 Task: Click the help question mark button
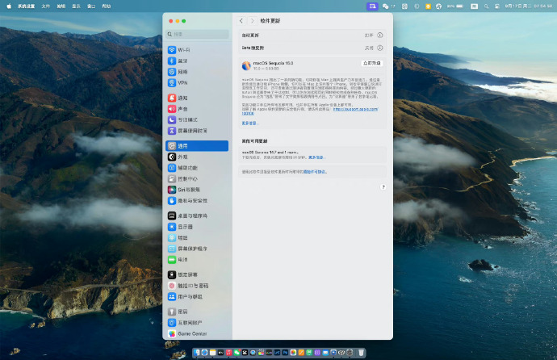pyautogui.click(x=383, y=187)
